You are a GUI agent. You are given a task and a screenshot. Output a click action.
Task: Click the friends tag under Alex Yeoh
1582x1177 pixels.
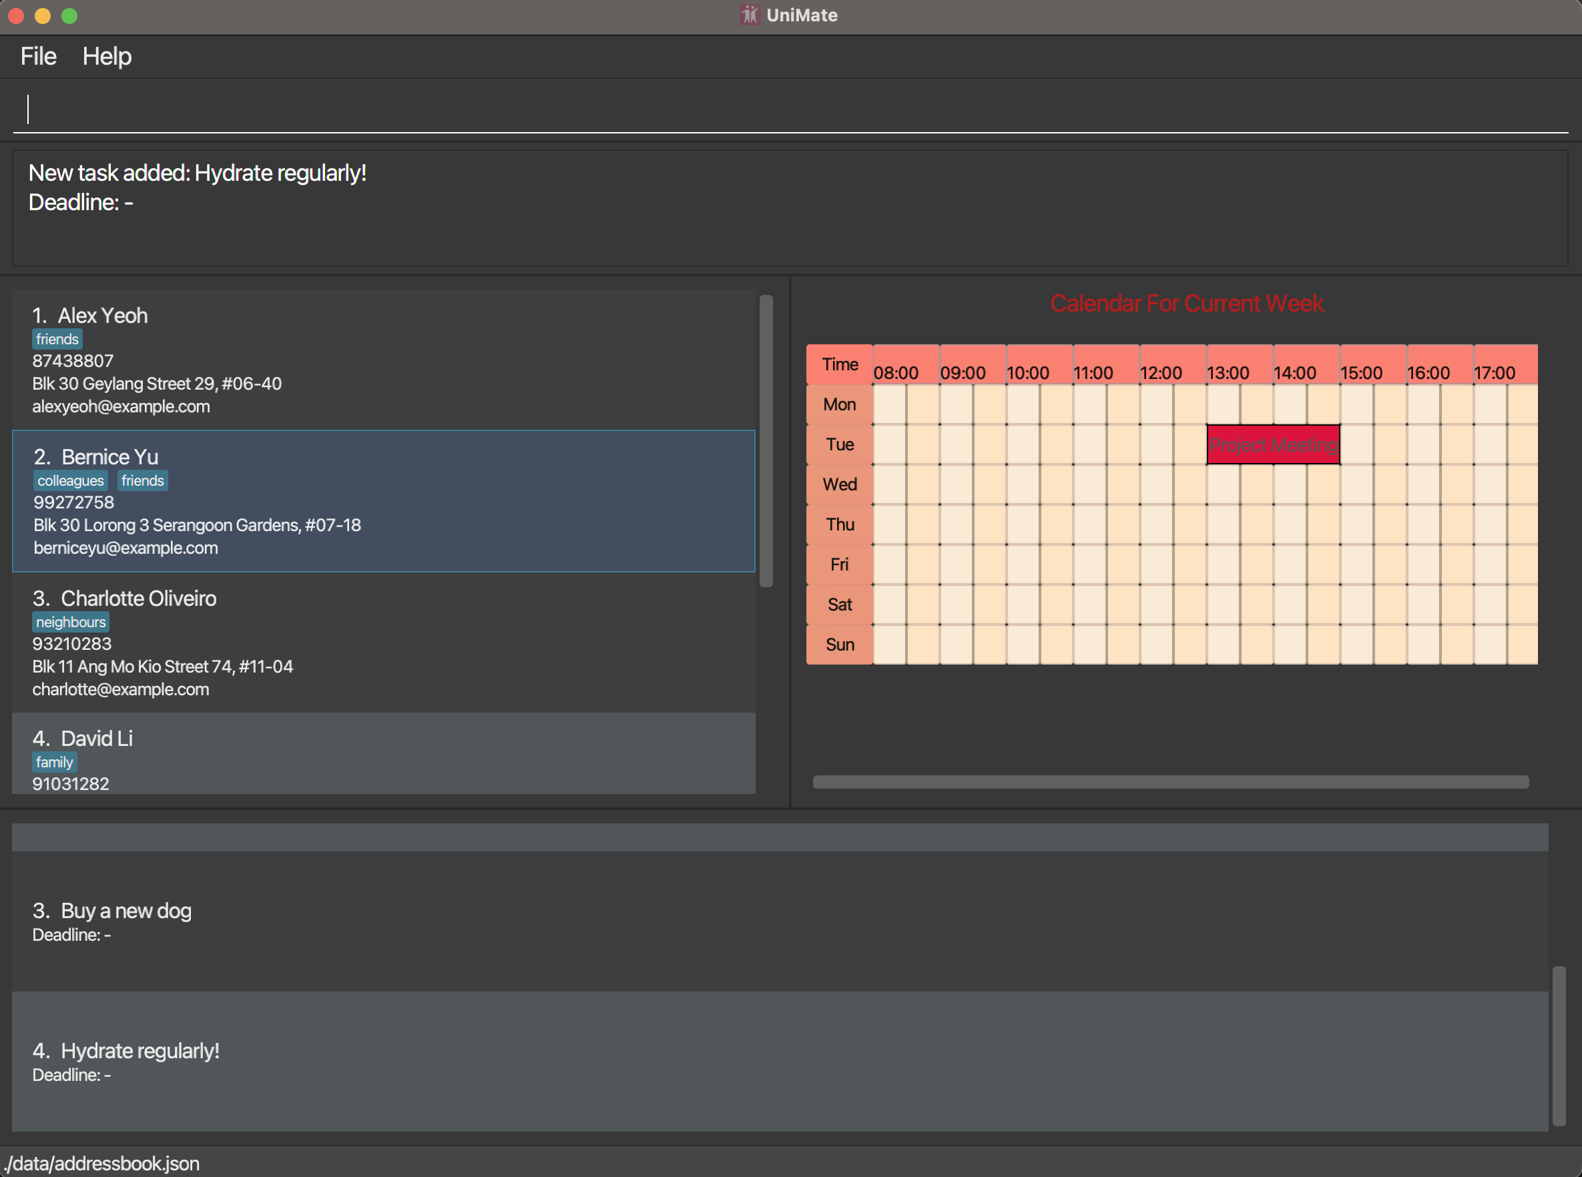point(57,339)
